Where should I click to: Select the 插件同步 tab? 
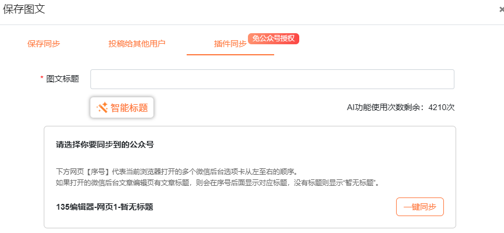(x=230, y=44)
